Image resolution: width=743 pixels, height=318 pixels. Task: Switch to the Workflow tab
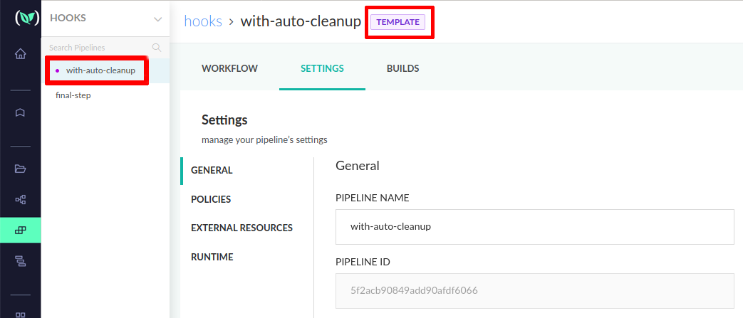tap(229, 69)
